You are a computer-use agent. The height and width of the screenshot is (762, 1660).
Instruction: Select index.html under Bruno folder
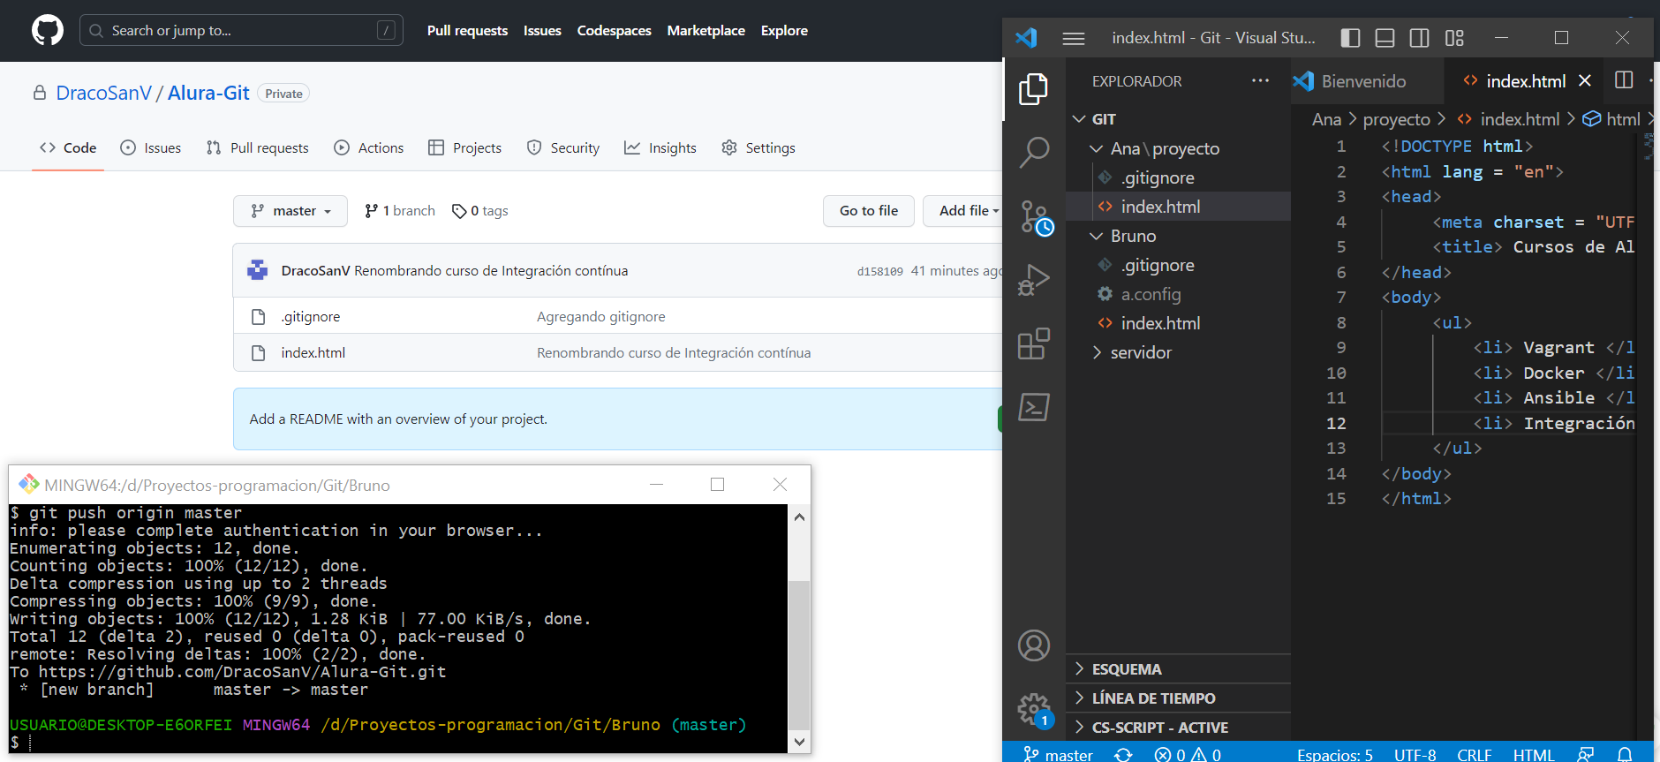pyautogui.click(x=1178, y=323)
